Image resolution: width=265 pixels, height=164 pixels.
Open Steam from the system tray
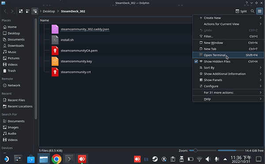155,159
